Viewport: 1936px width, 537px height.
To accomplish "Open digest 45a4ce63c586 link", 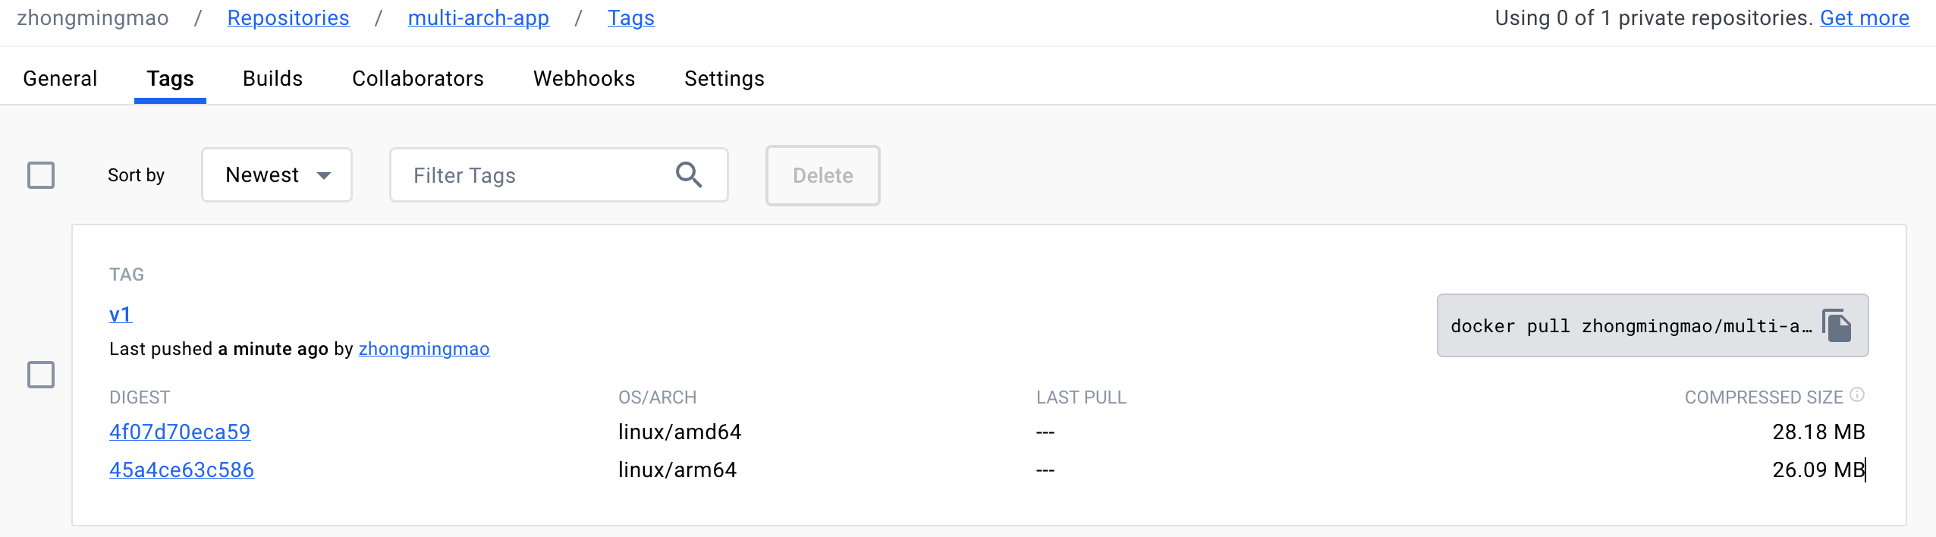I will (181, 470).
